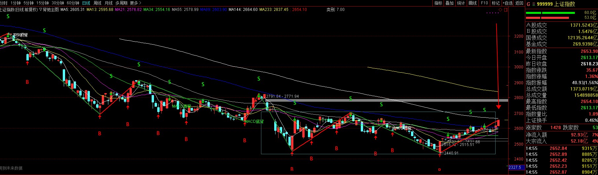Viewport: 598px width, 175px height.
Task: Click the red up arrow at 2440.91 low
Action: click(440, 154)
